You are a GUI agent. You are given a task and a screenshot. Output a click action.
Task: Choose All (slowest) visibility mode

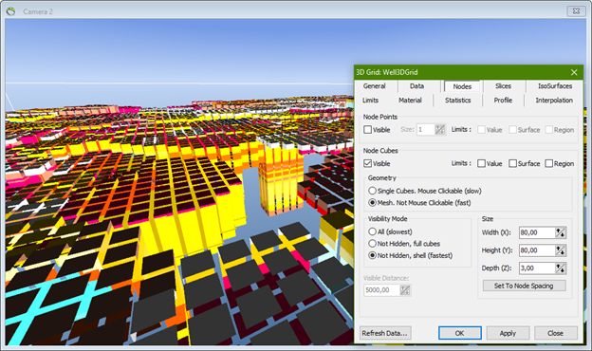tap(372, 231)
